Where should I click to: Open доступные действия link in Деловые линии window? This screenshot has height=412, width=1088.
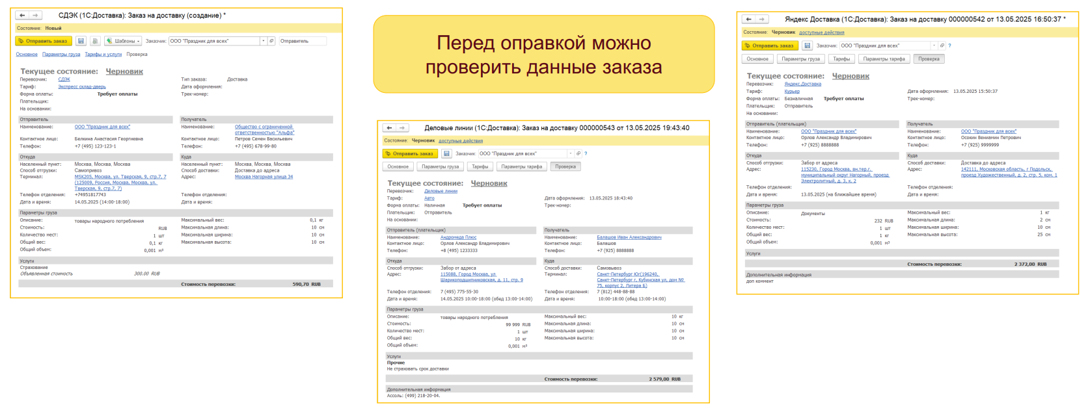pos(461,141)
